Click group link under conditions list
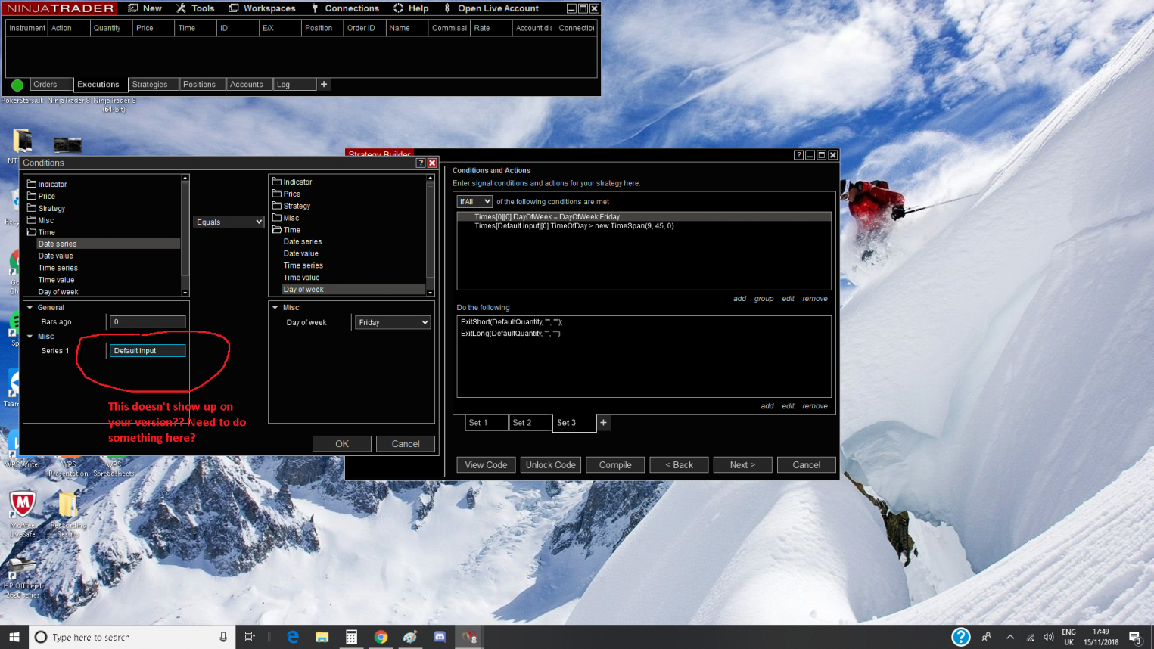The width and height of the screenshot is (1154, 649). (764, 299)
